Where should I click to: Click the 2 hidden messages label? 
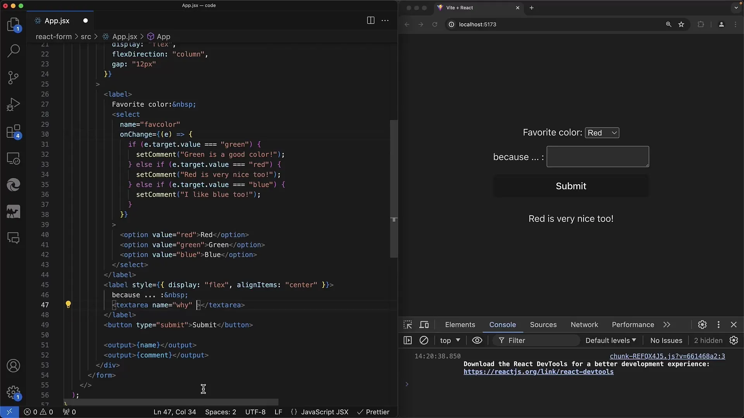point(708,340)
